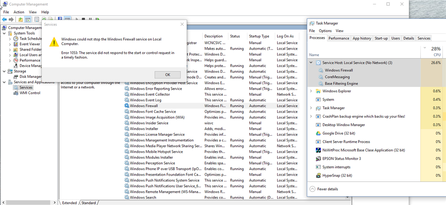The height and width of the screenshot is (205, 446).
Task: Click the grey Forward arrow in toolbar
Action: 11,19
